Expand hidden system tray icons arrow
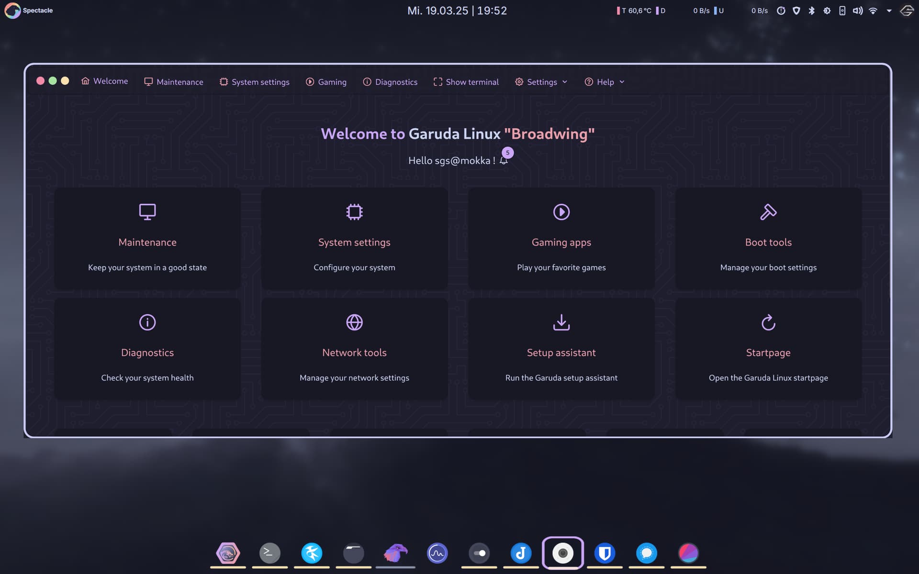Image resolution: width=919 pixels, height=574 pixels. point(889,11)
